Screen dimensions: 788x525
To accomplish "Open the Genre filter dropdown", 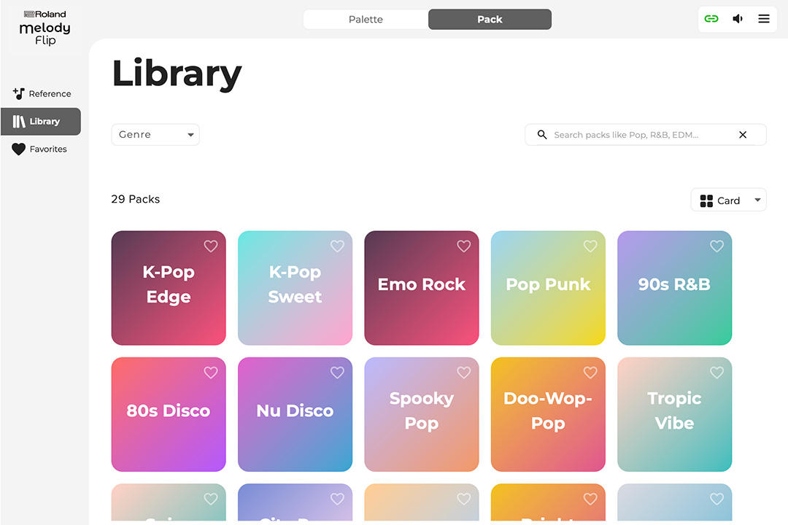I will point(155,135).
